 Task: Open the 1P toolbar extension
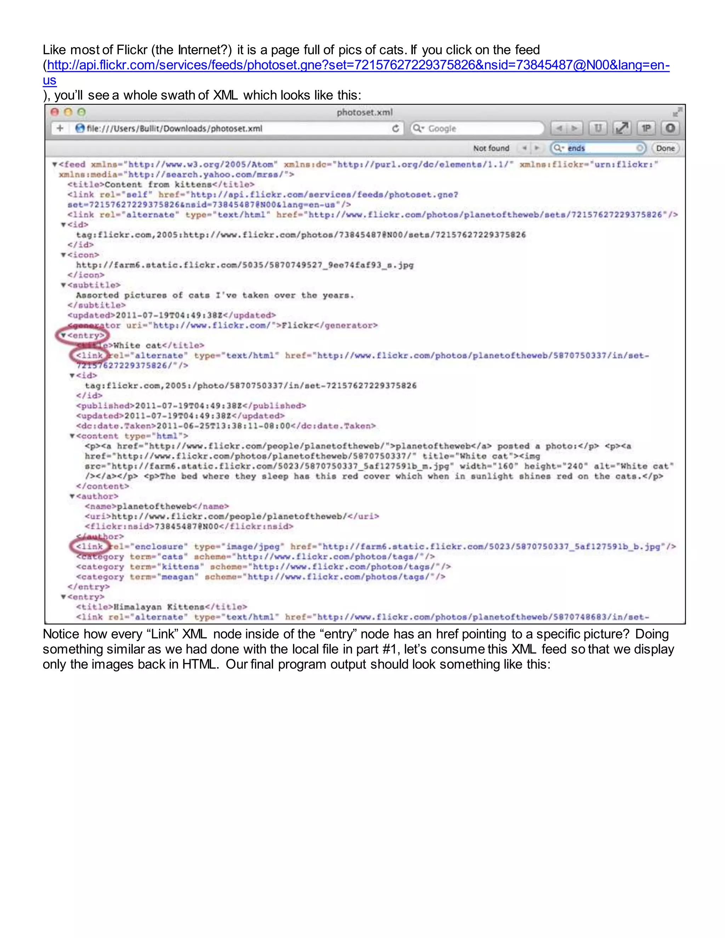click(x=646, y=128)
